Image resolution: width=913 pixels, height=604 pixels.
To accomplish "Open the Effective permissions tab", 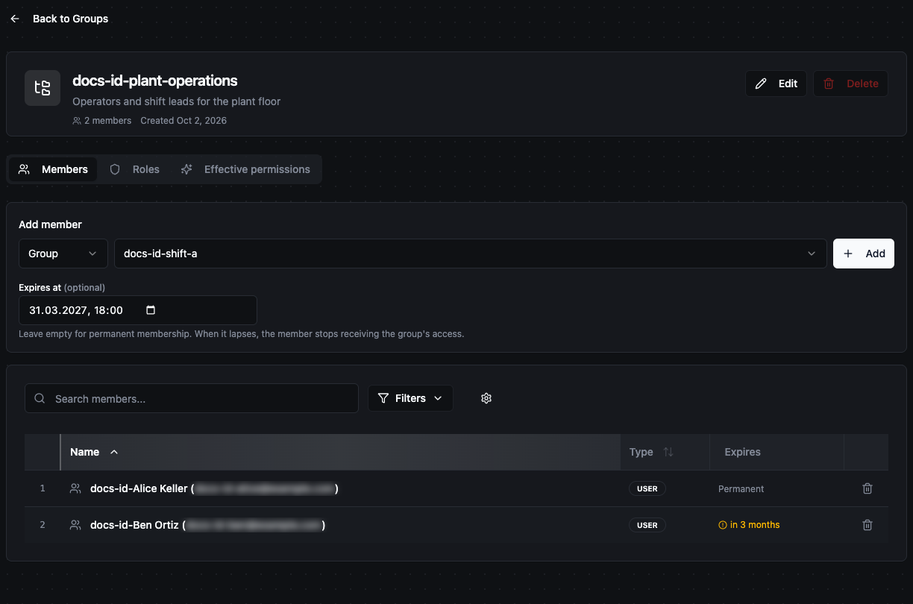I will 245,169.
